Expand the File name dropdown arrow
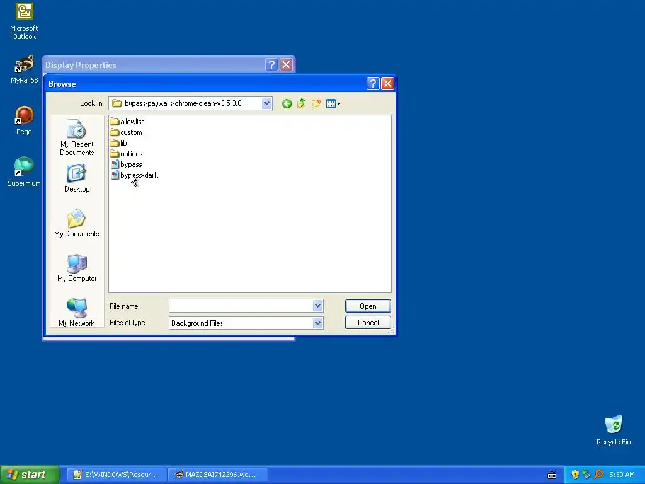Screen dimensions: 645x484 tap(317, 306)
